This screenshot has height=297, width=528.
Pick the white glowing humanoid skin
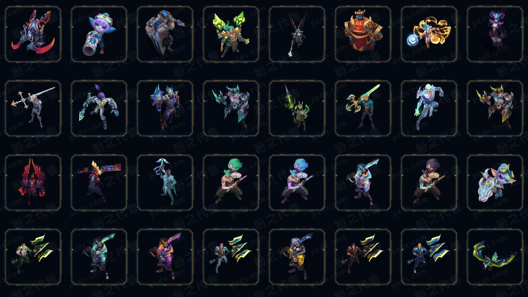pyautogui.click(x=429, y=108)
